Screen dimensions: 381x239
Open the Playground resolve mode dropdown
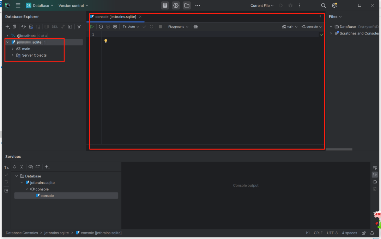[178, 27]
